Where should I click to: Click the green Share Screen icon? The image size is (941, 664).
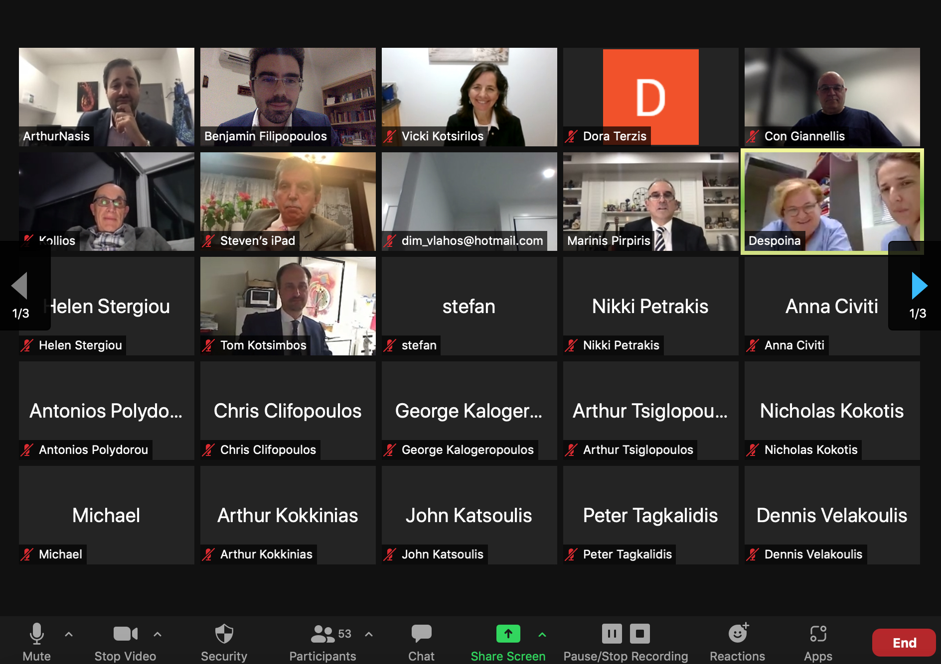click(x=508, y=634)
